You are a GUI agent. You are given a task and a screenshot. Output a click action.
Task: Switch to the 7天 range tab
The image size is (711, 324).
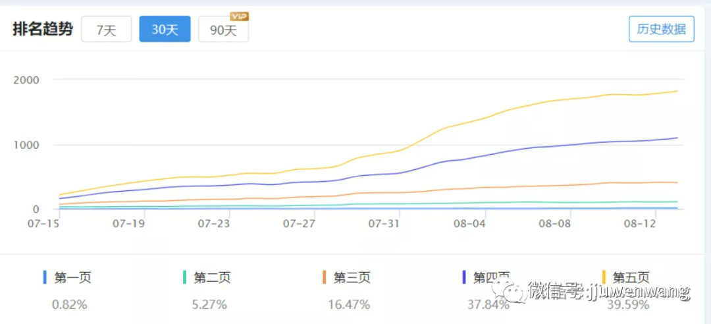[x=106, y=30]
